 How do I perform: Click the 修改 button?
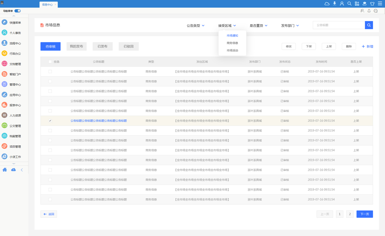pyautogui.click(x=289, y=46)
